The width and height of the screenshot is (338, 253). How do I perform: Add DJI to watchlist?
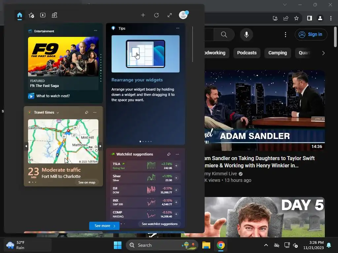coord(176,190)
